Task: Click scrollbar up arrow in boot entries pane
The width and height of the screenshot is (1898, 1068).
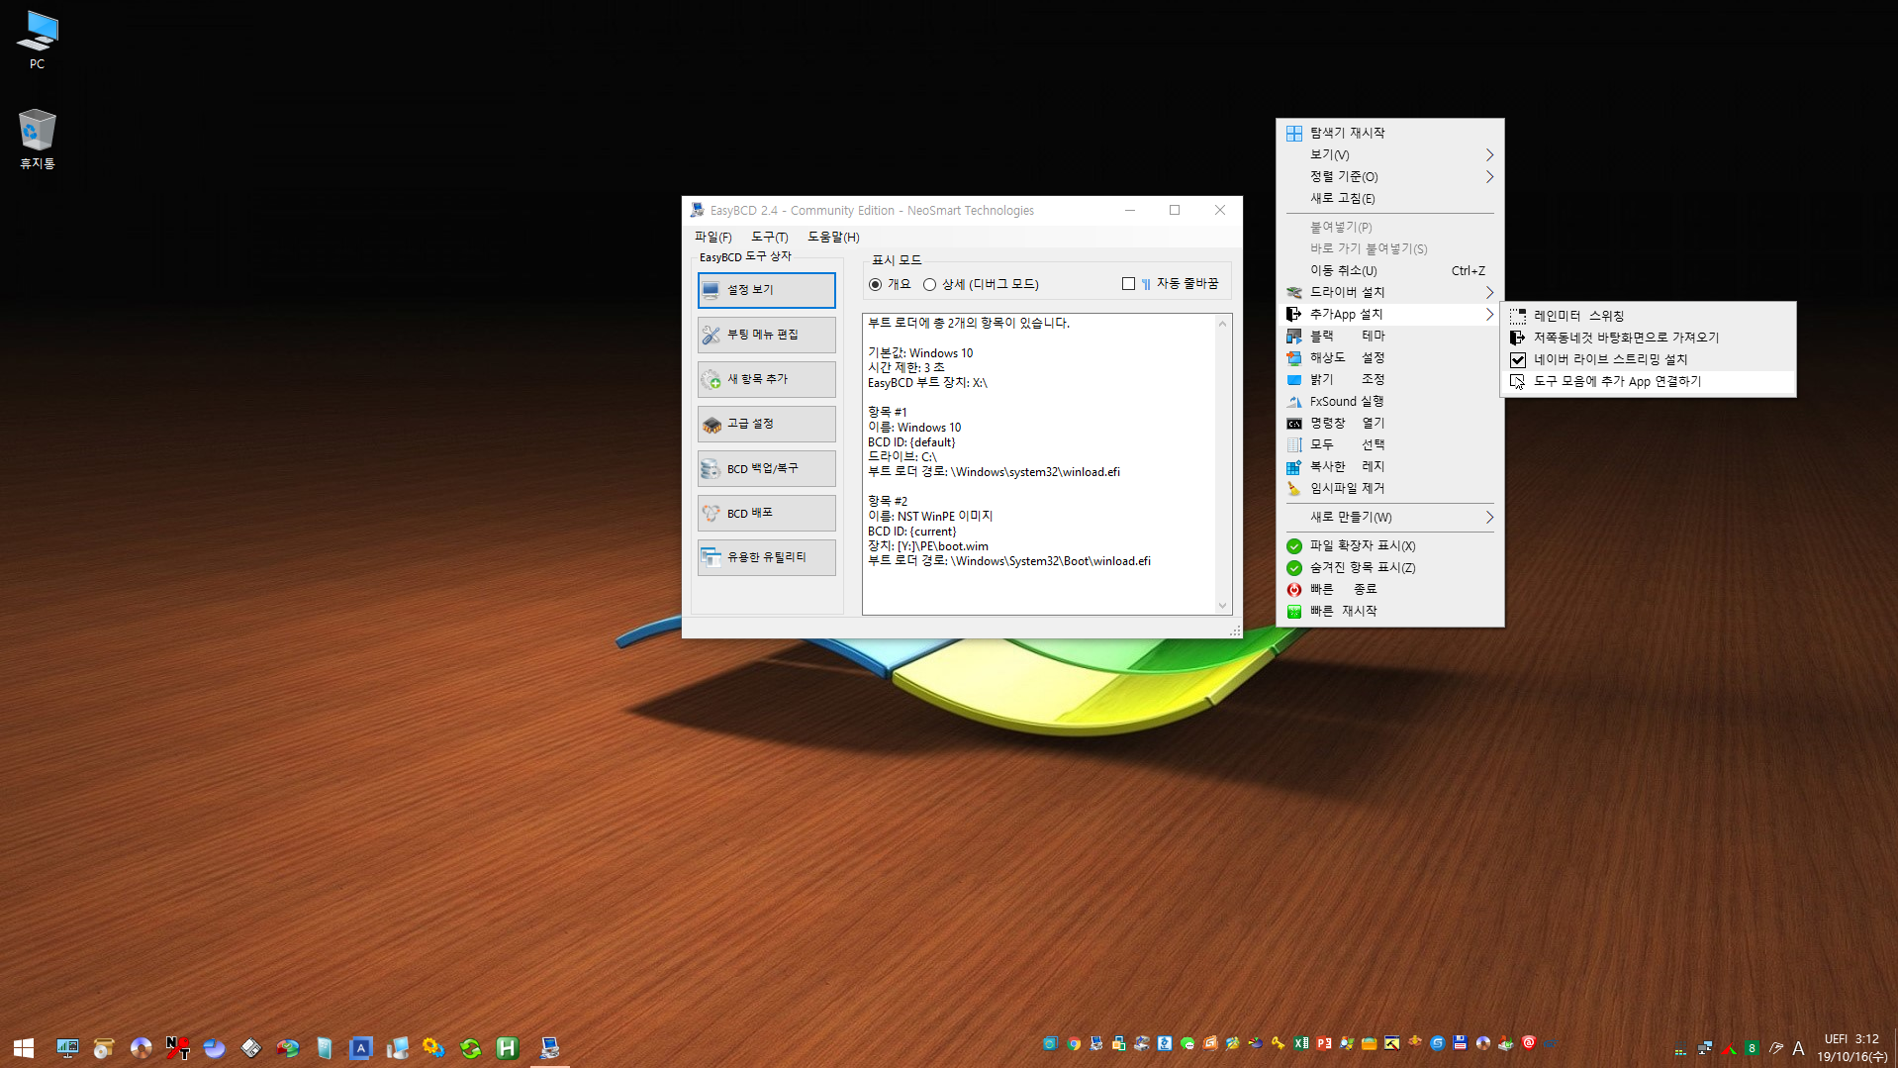Action: pyautogui.click(x=1223, y=324)
